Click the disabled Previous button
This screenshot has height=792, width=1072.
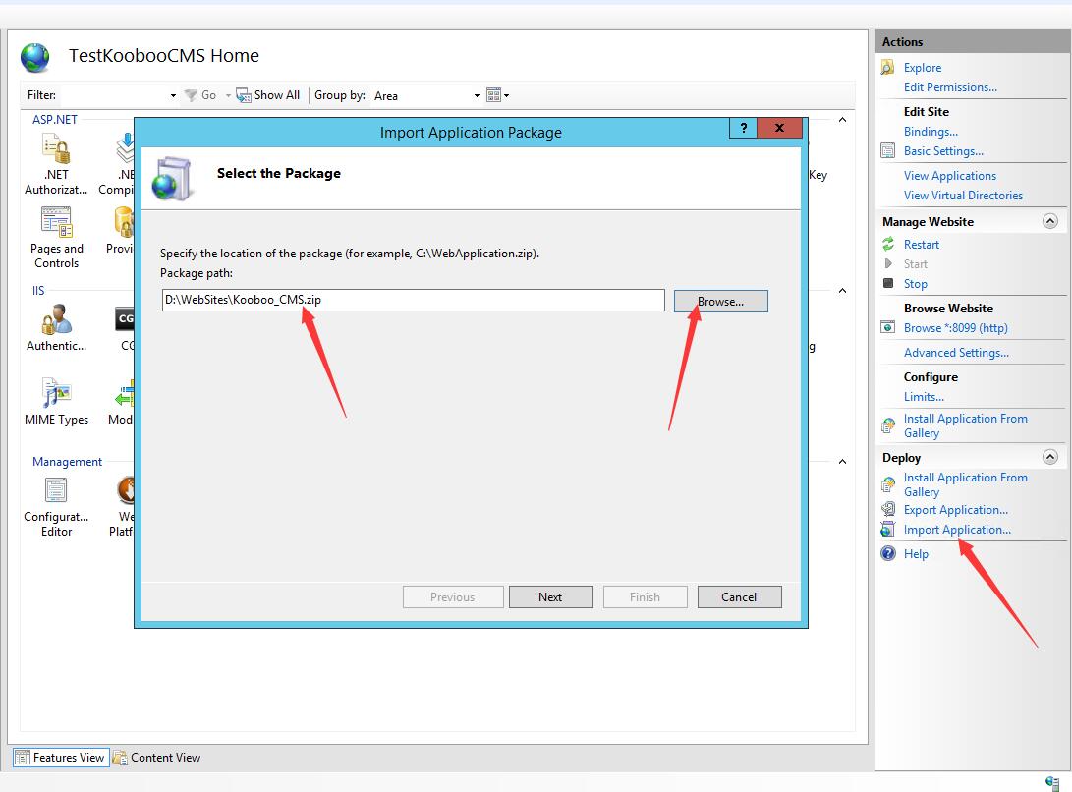[453, 597]
